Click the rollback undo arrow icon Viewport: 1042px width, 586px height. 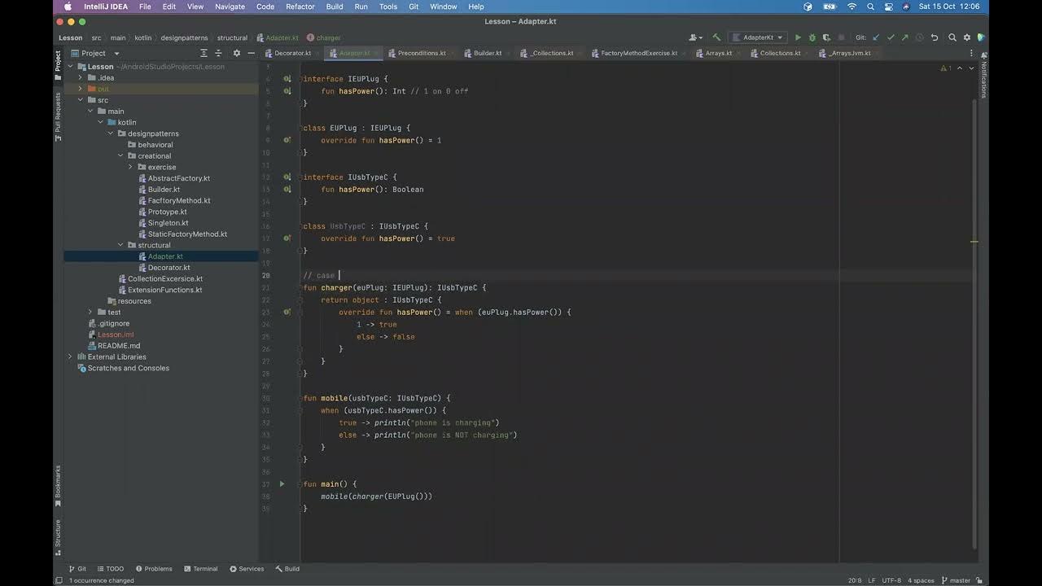(935, 37)
